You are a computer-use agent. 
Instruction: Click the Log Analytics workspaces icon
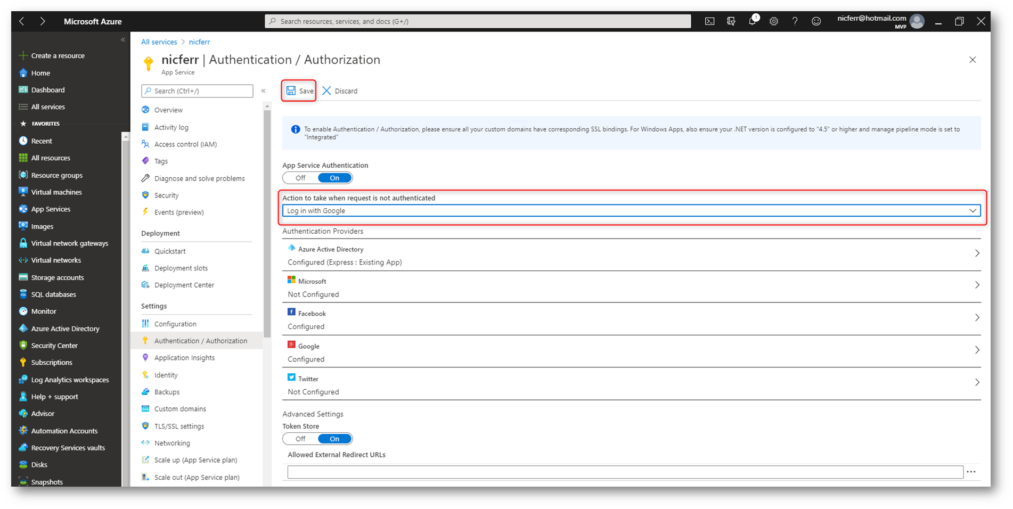23,380
